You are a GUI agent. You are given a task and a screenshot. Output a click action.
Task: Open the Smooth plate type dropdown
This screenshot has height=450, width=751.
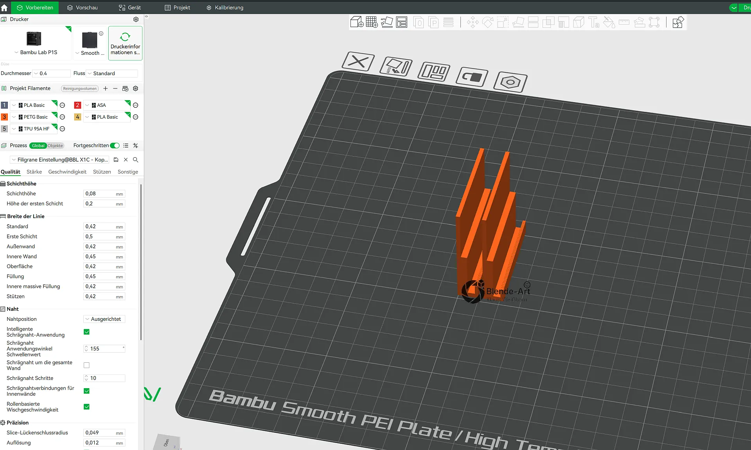click(x=90, y=53)
